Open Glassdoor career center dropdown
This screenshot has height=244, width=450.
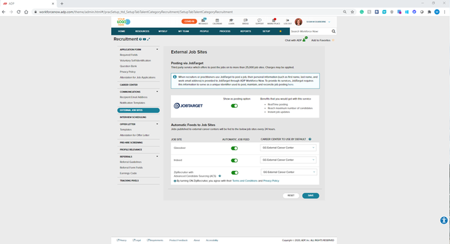288,148
